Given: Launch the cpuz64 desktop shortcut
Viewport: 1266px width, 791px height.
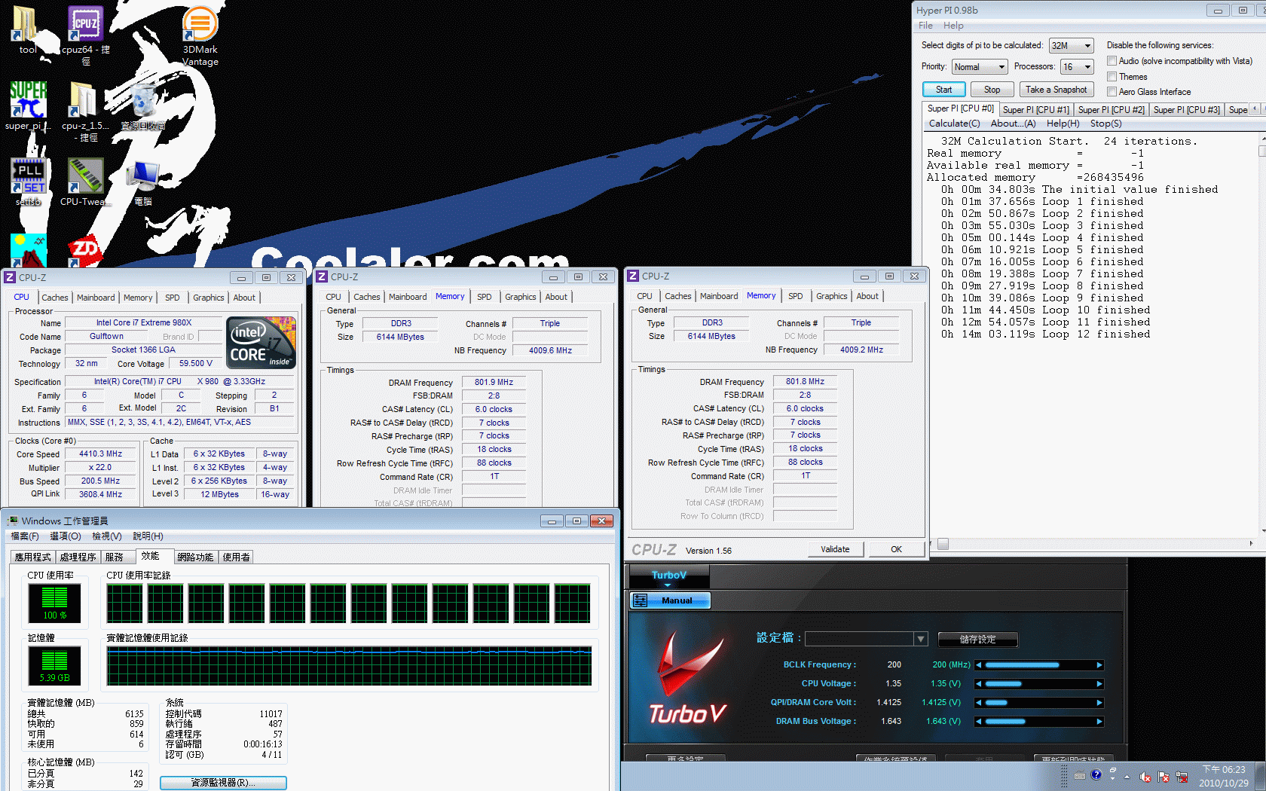Looking at the screenshot, I should 86,34.
